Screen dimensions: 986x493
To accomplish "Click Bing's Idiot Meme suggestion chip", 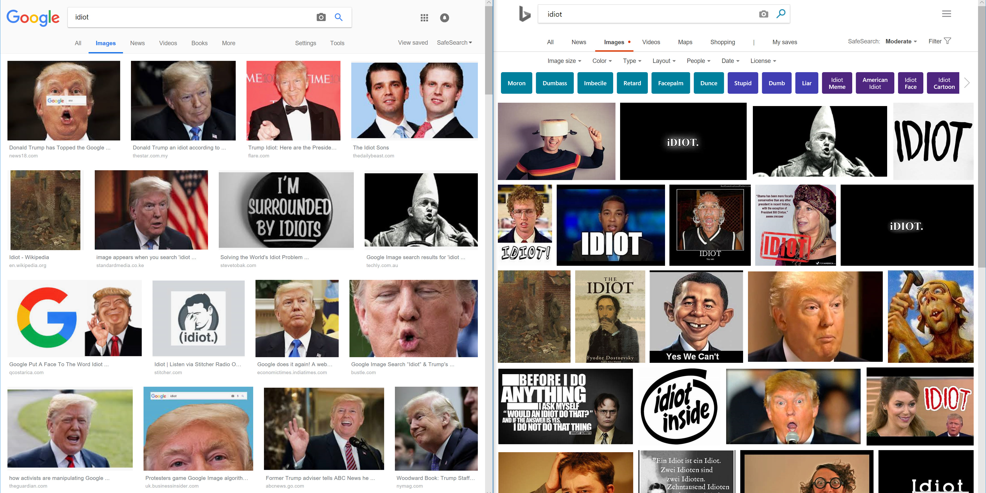I will point(837,83).
